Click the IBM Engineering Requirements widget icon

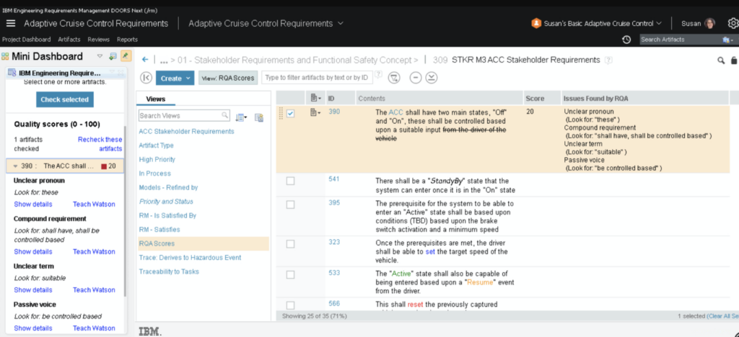13,73
